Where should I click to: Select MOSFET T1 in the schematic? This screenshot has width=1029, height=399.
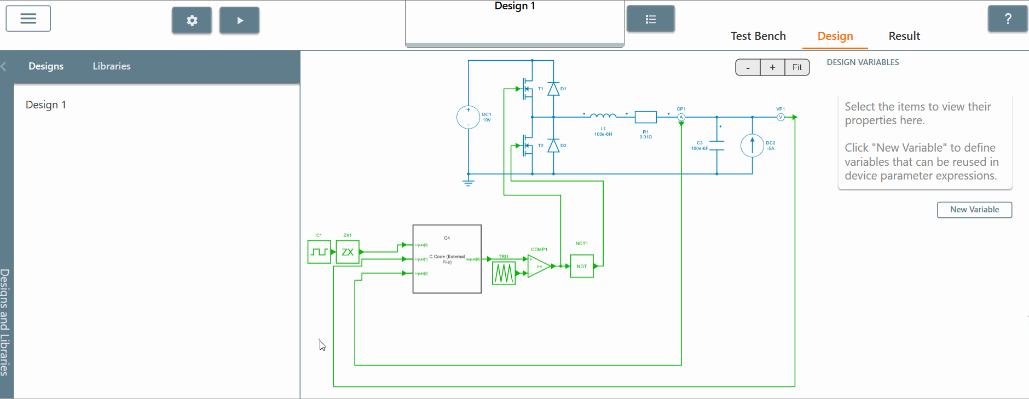(527, 89)
